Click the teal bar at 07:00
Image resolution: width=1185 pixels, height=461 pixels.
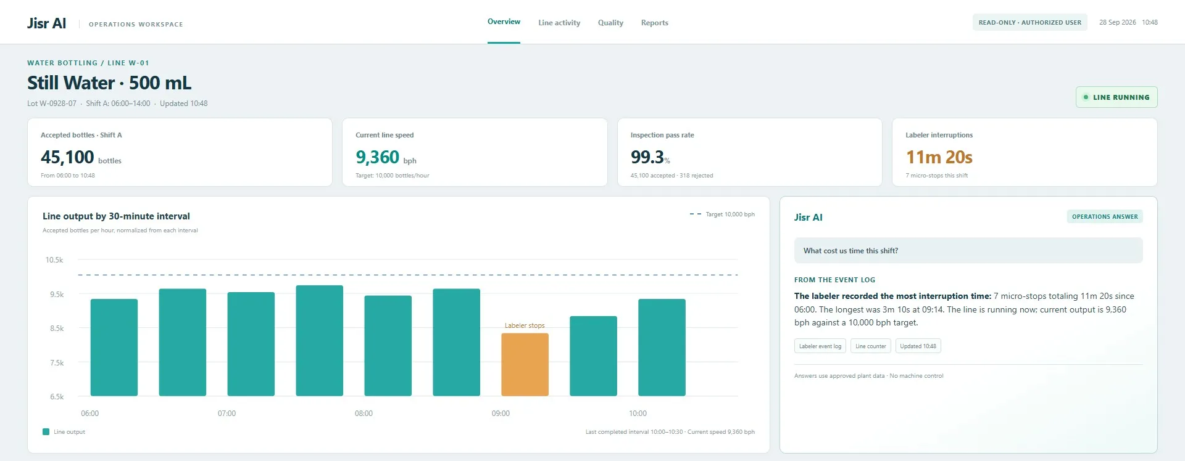point(251,344)
